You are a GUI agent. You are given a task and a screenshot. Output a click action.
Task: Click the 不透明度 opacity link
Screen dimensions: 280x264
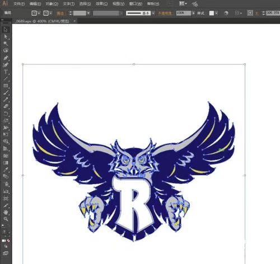click(x=165, y=13)
